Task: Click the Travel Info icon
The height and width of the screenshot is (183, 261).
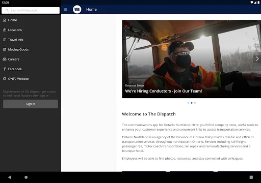Action: 5,40
